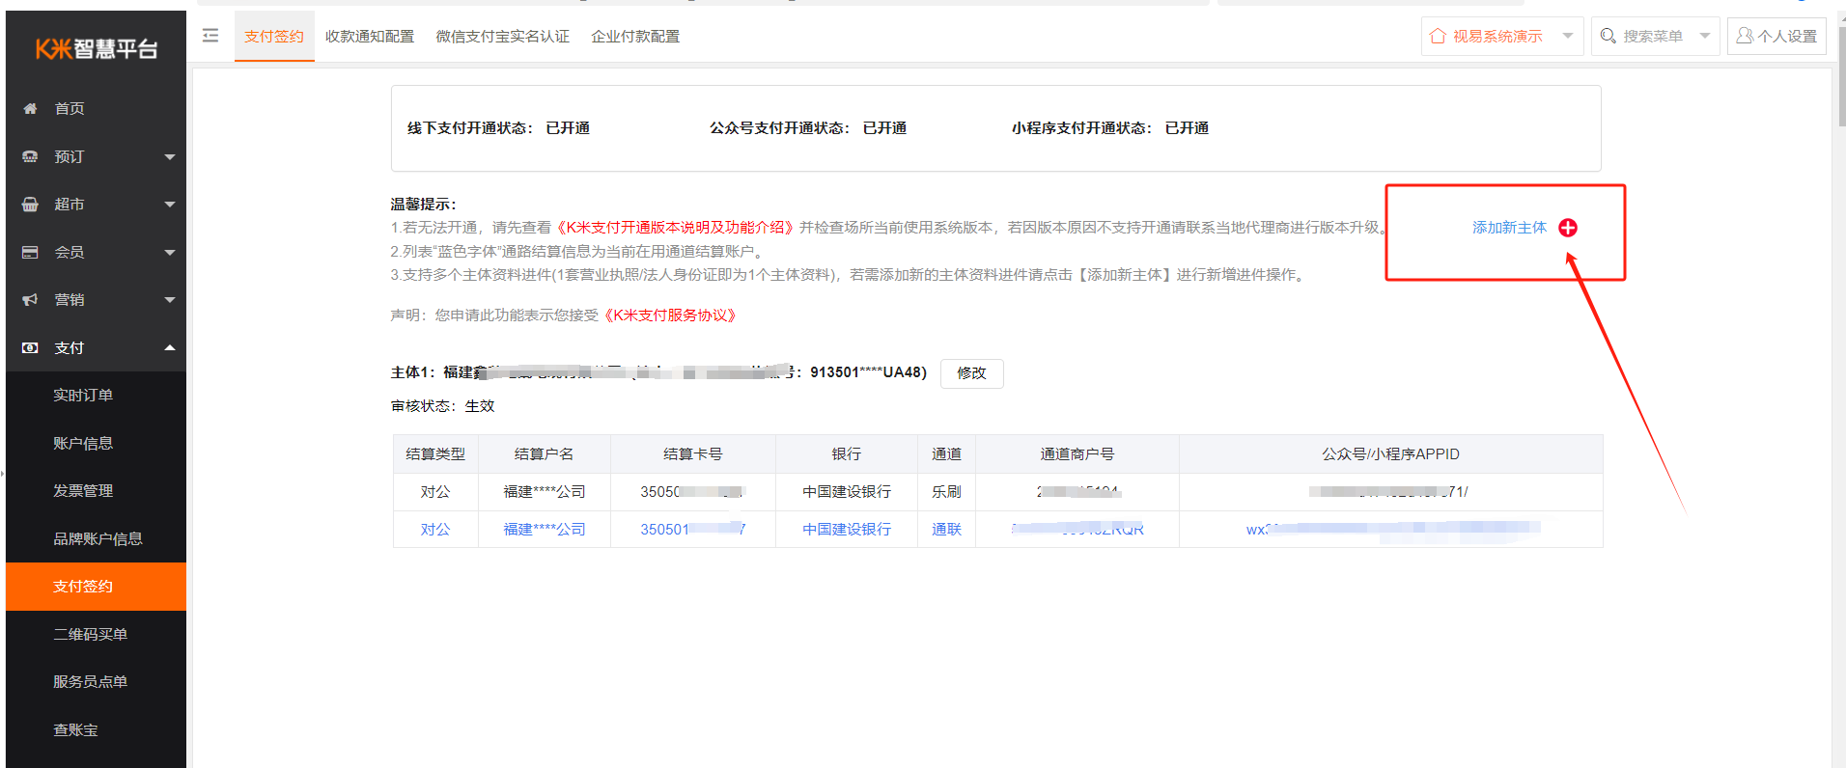Click the 结算卡号 column header
Image resolution: width=1846 pixels, height=768 pixels.
[x=693, y=454]
